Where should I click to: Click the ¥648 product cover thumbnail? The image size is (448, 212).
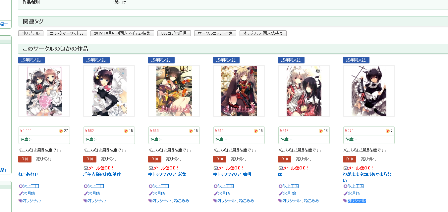[304, 91]
